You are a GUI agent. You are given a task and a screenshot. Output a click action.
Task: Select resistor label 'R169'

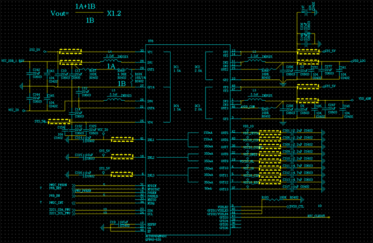(x=138, y=74)
